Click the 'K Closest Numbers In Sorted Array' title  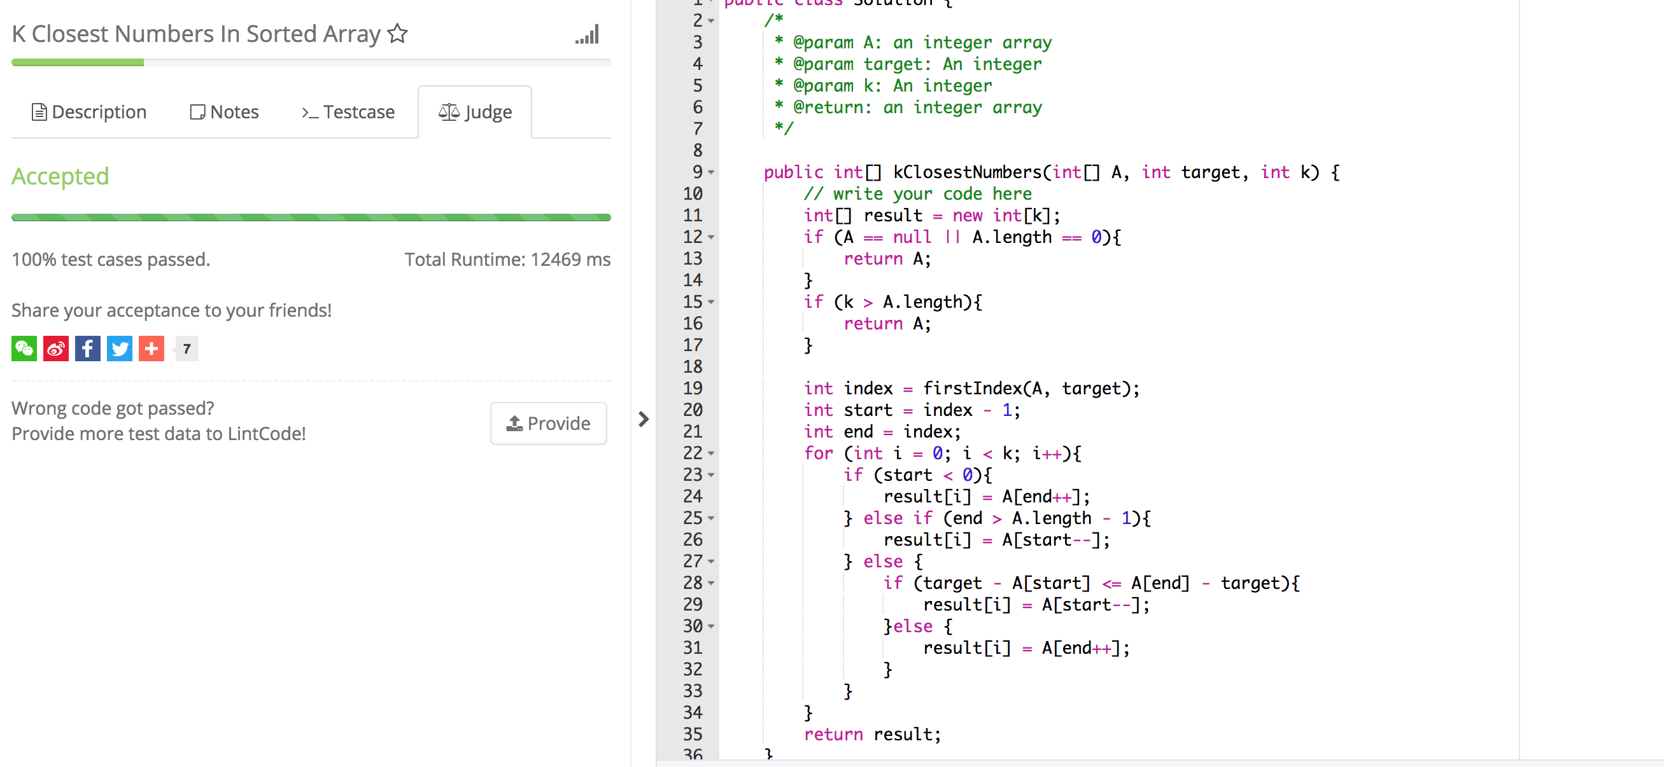point(196,34)
